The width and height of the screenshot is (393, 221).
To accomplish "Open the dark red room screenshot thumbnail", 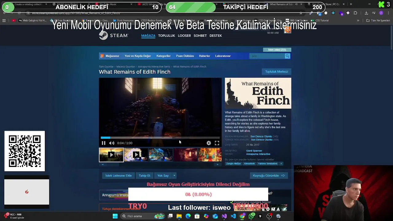I will [185, 155].
